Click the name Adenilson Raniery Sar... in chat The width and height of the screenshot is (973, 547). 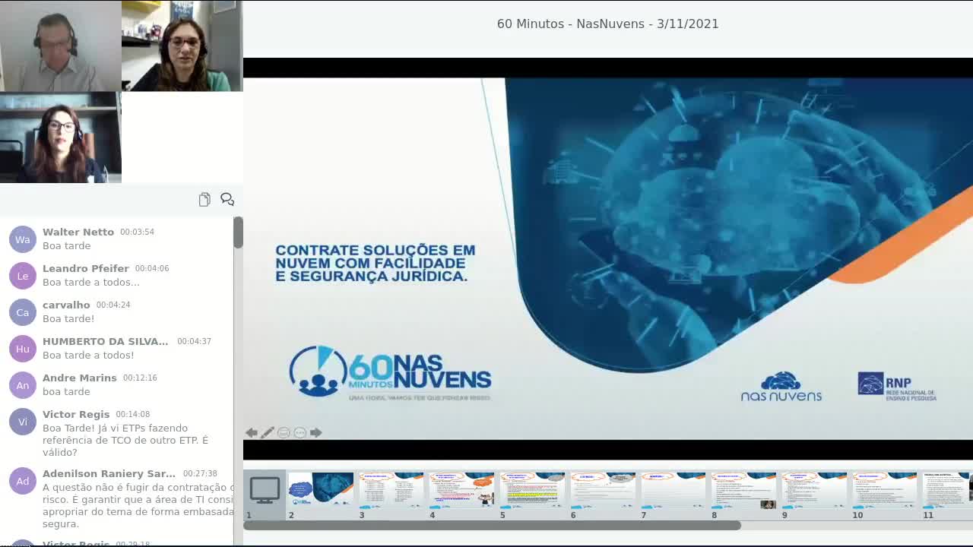pos(109,473)
